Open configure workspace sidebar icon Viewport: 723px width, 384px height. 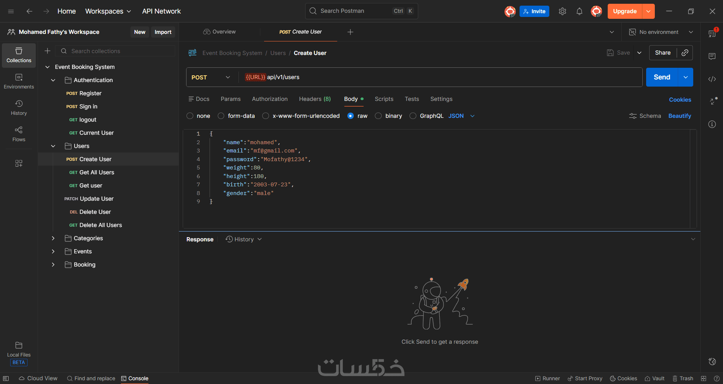pos(19,163)
